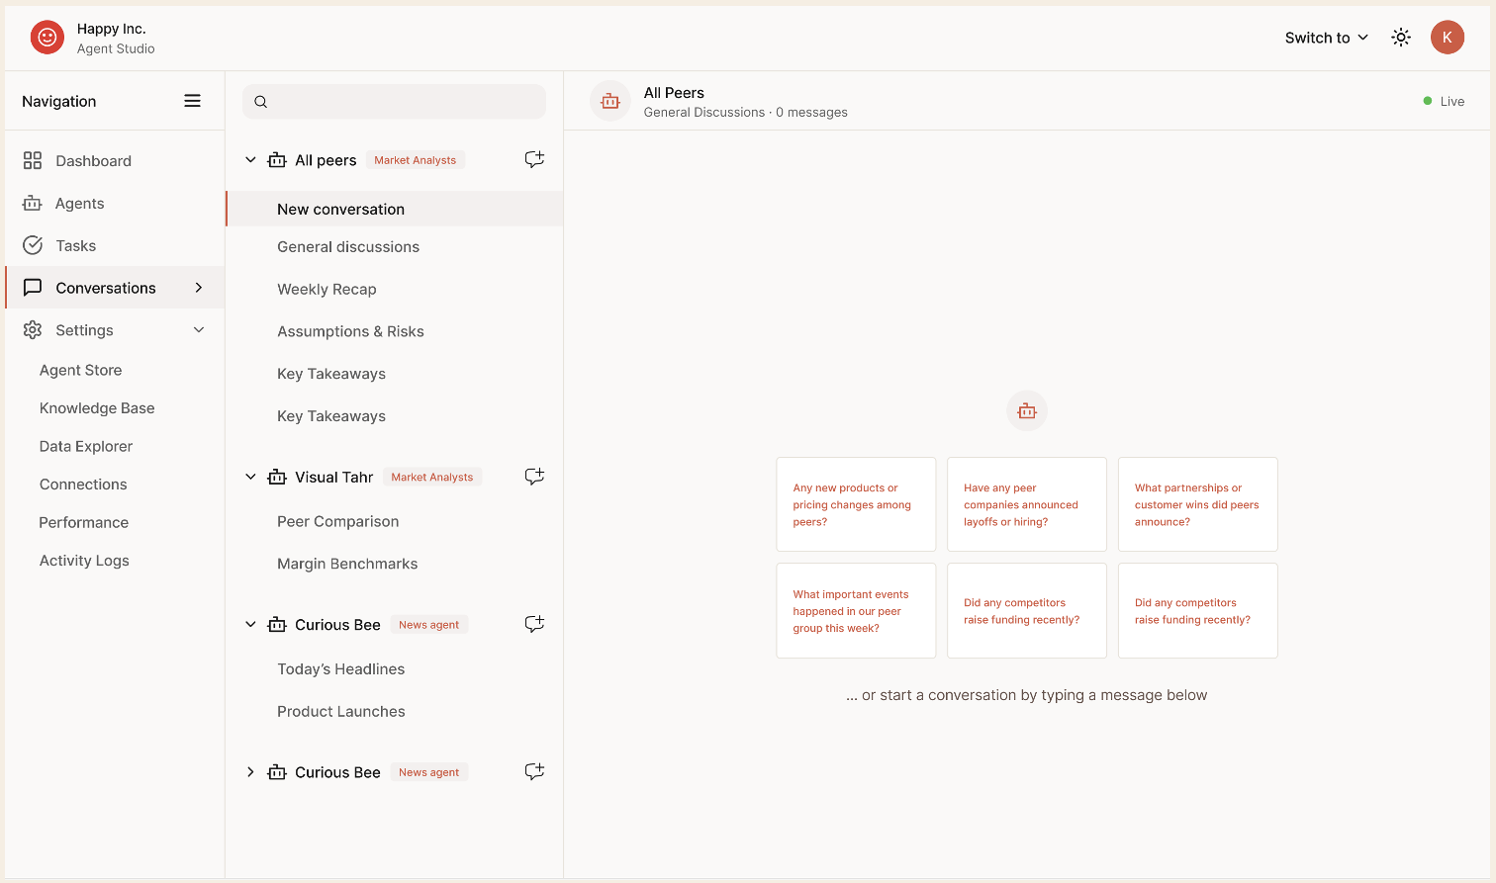Click the All Peers robot avatar in header

pos(609,100)
